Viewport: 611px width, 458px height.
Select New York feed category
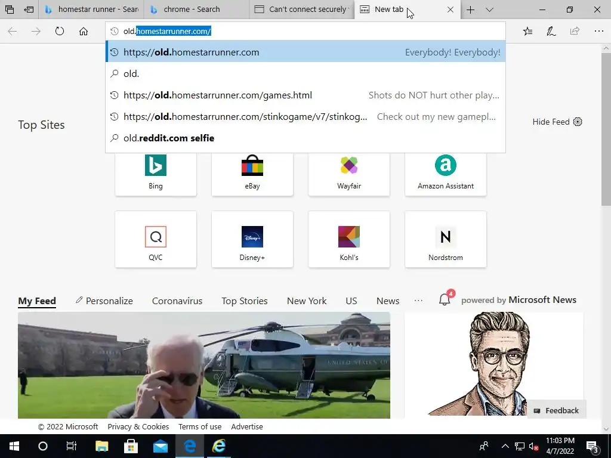tap(307, 301)
